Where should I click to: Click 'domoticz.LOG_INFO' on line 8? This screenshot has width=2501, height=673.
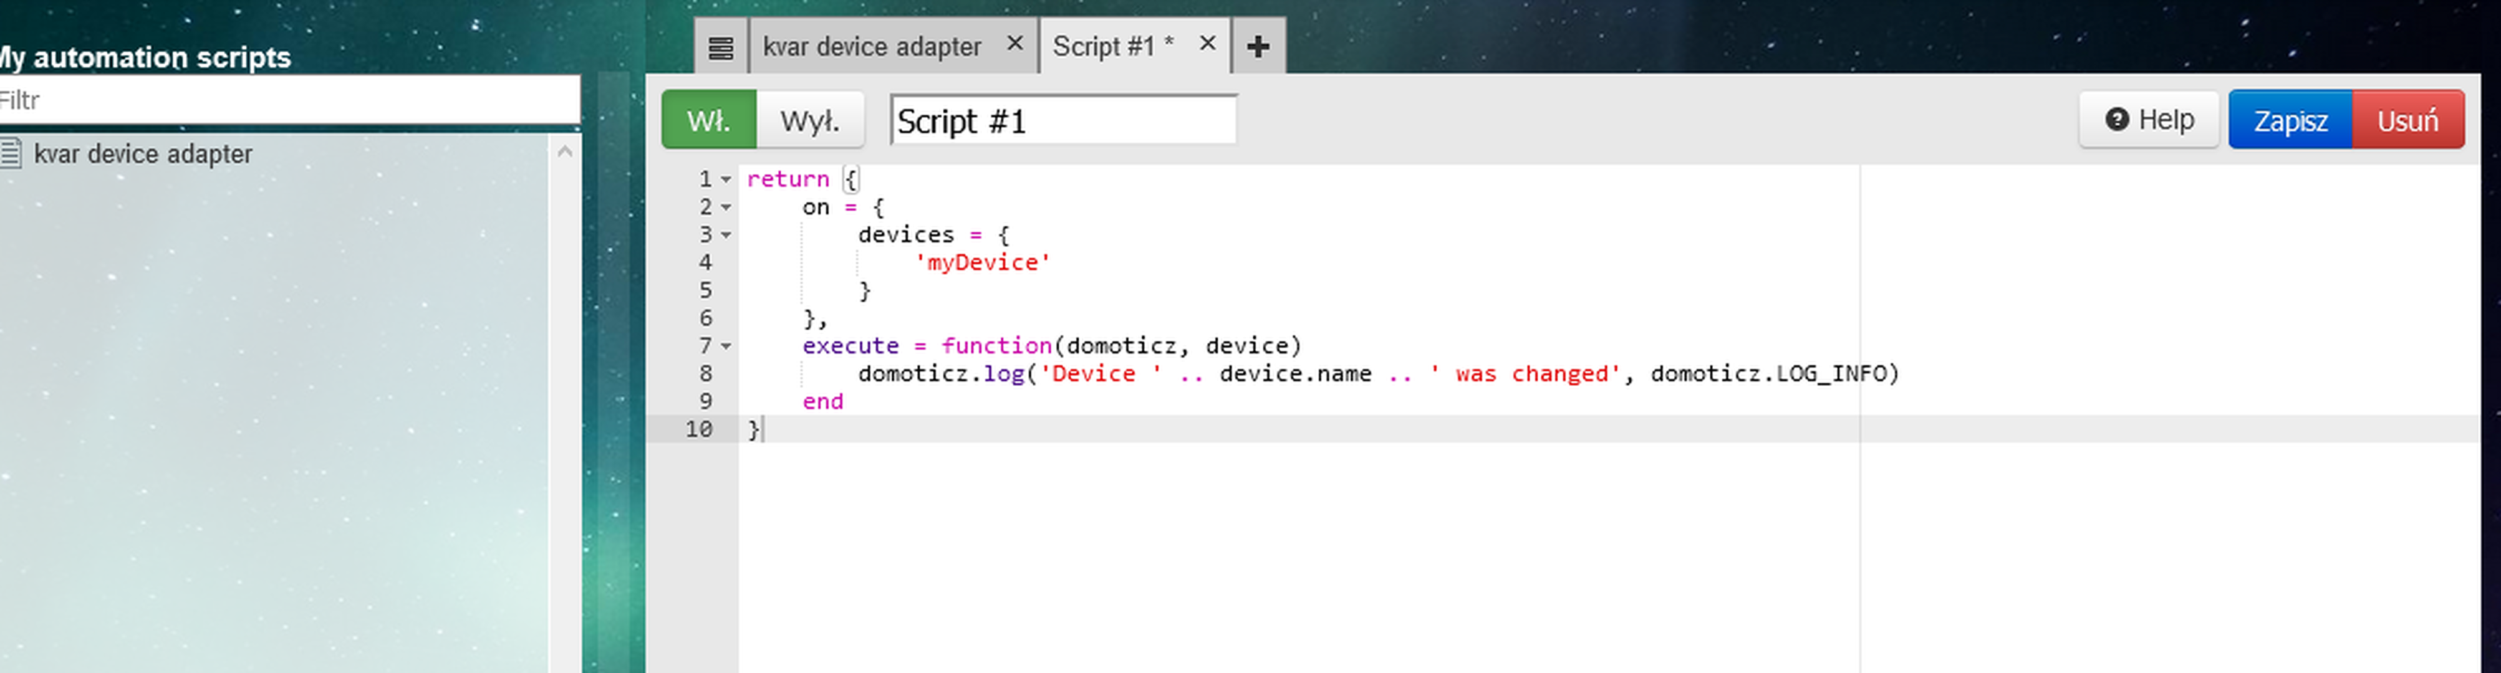click(x=1768, y=375)
